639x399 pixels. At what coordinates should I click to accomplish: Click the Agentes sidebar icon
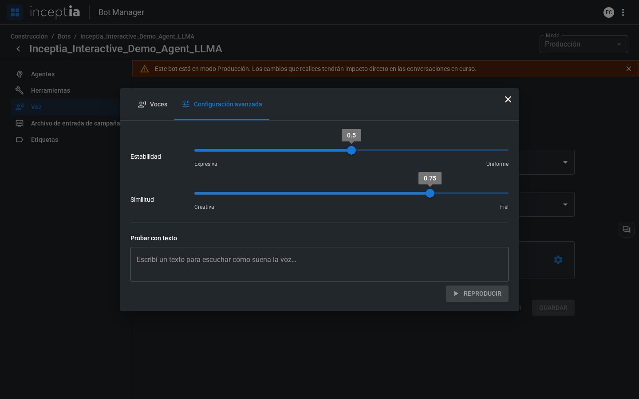pos(20,74)
